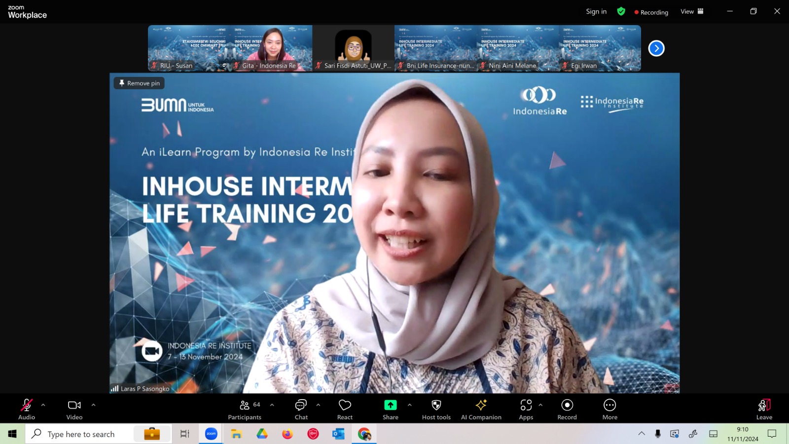Expand participants options caret
The height and width of the screenshot is (444, 789).
point(272,405)
